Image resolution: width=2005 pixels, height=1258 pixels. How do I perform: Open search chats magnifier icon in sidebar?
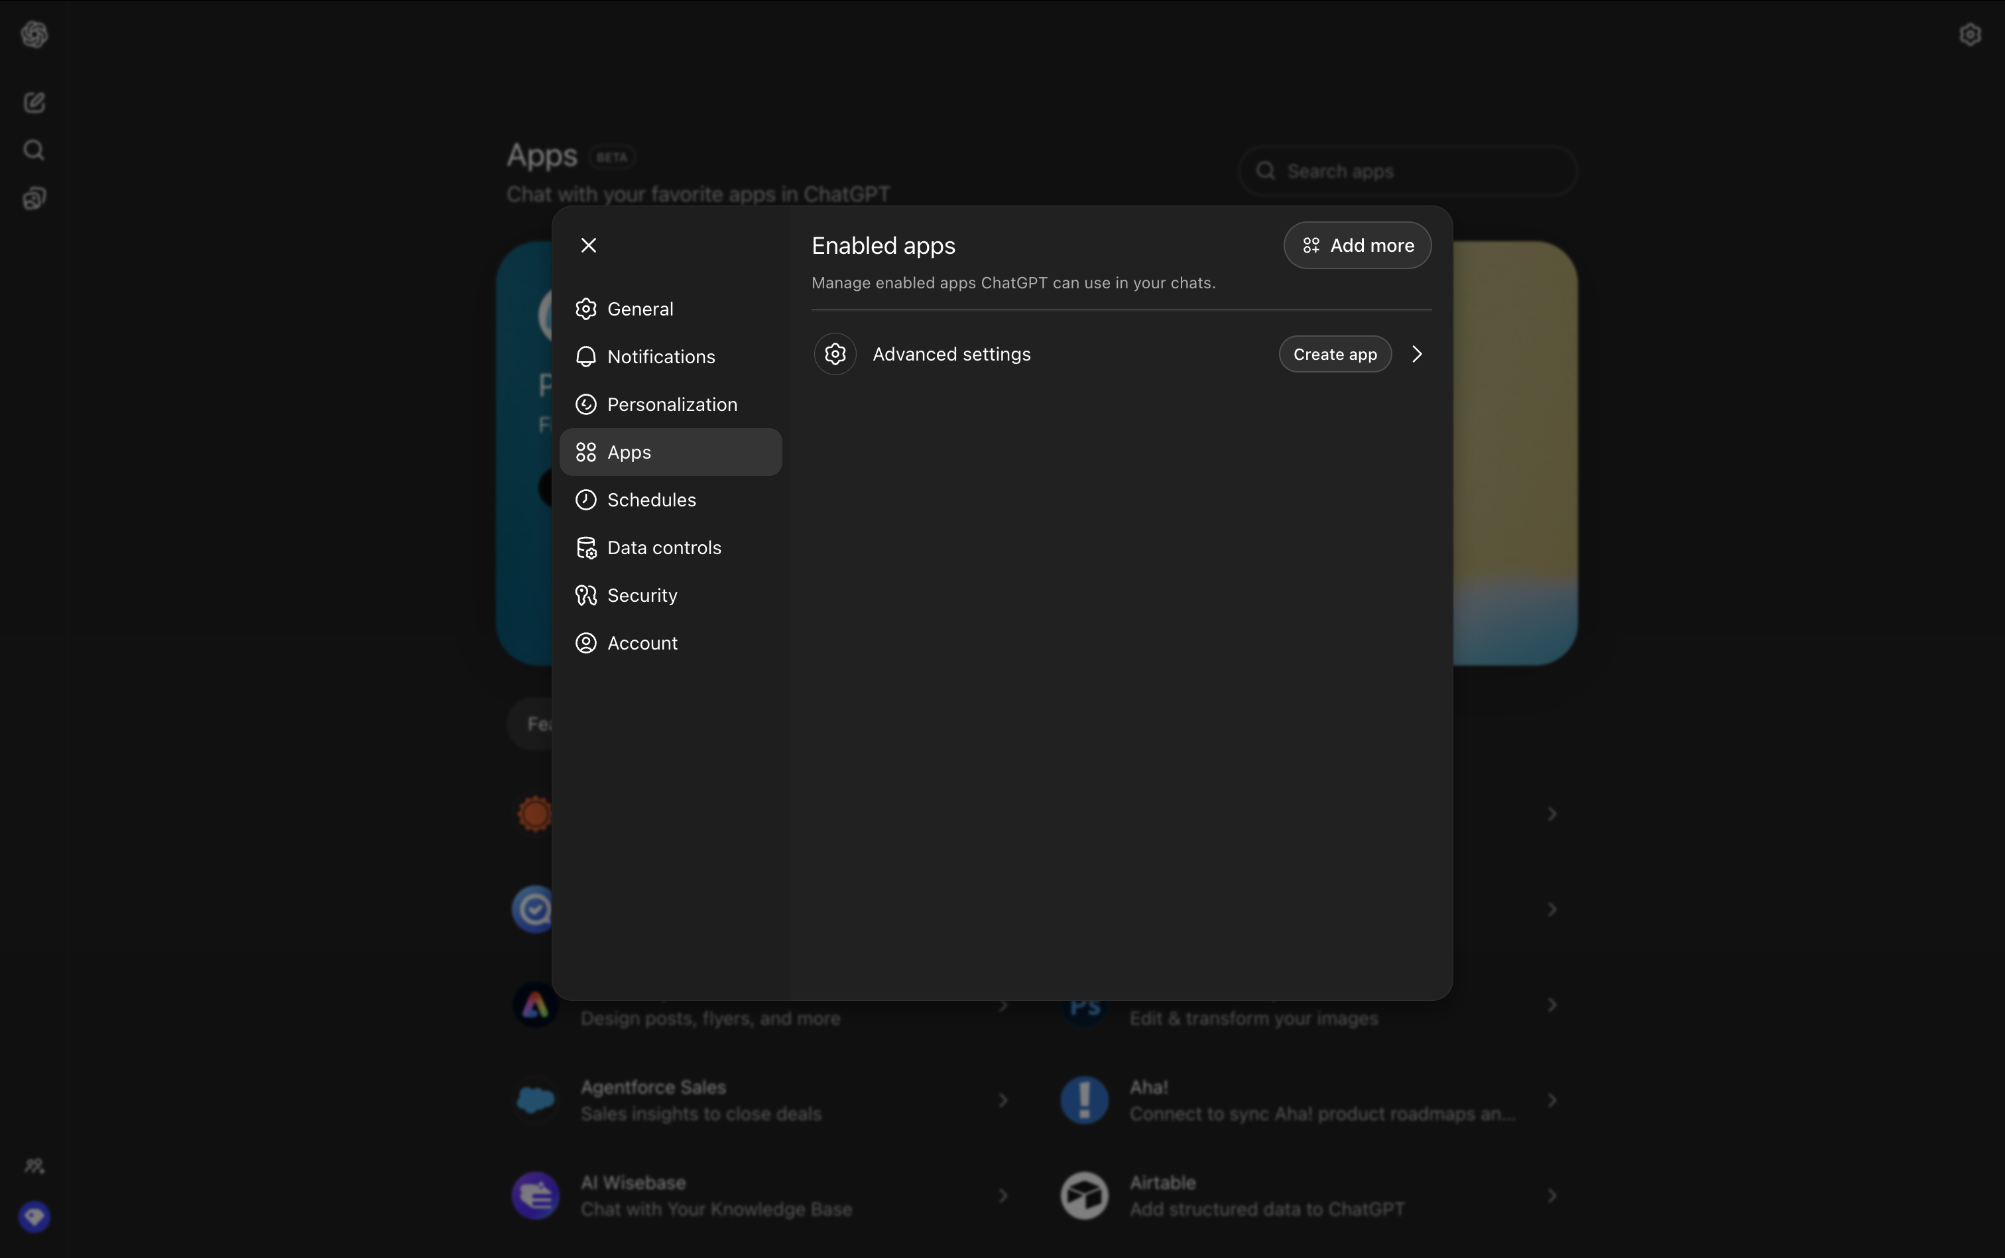34,150
